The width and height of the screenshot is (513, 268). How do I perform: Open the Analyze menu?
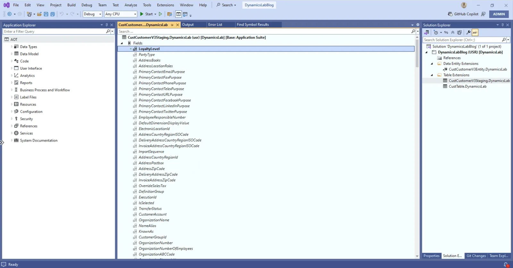pyautogui.click(x=131, y=5)
